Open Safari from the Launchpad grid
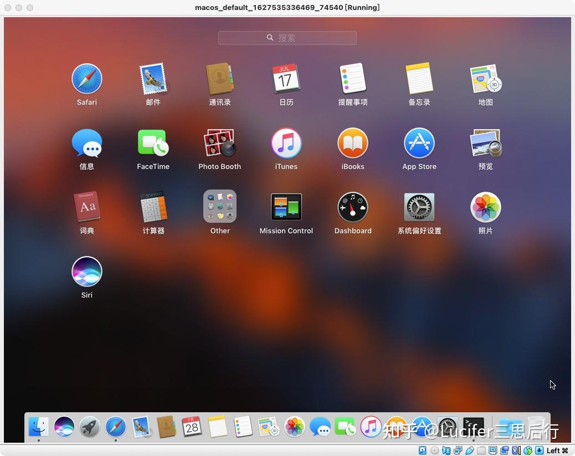This screenshot has width=575, height=456. (x=87, y=78)
